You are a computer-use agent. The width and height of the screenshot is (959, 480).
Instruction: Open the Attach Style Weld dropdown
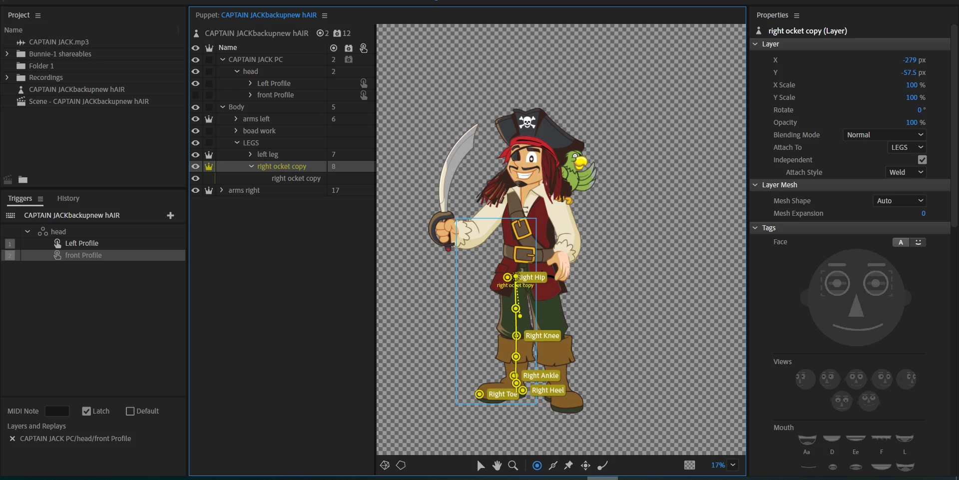[x=906, y=172]
